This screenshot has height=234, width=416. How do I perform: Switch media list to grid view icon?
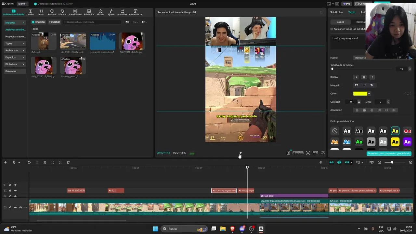pyautogui.click(x=127, y=22)
